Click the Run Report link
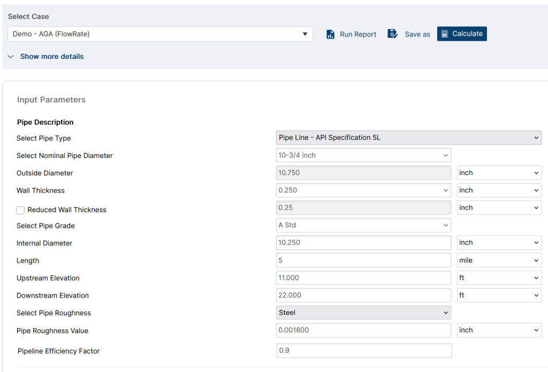 click(358, 34)
